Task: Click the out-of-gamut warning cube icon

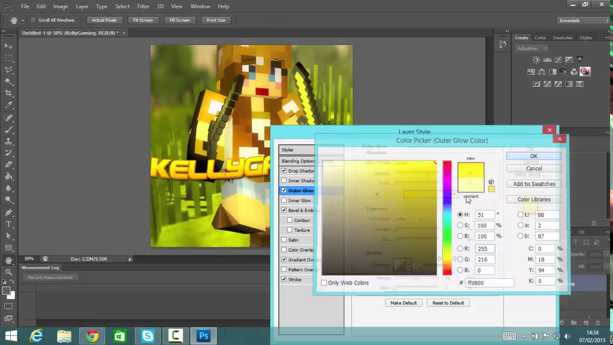Action: (491, 182)
